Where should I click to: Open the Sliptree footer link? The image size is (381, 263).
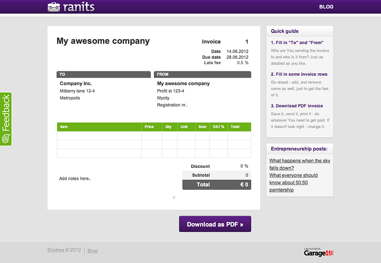pos(56,250)
